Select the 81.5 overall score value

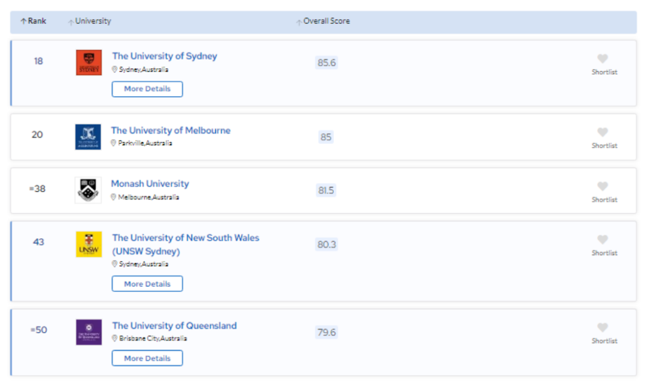pos(326,190)
